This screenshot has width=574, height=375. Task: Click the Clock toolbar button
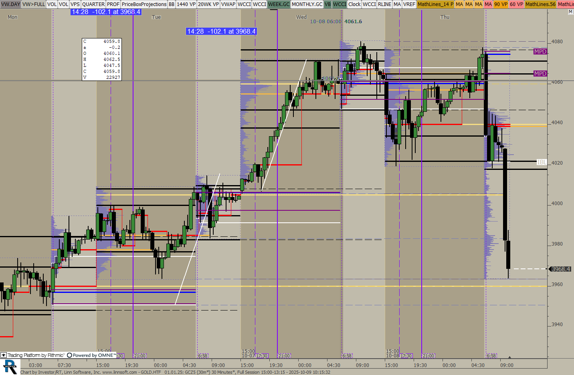tap(354, 4)
